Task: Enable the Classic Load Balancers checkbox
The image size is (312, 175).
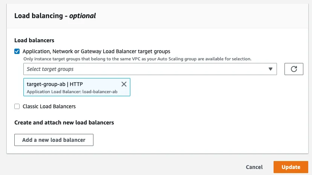Action: [17, 106]
